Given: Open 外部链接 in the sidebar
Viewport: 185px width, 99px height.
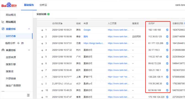Looking at the screenshot, I should [x=11, y=78].
